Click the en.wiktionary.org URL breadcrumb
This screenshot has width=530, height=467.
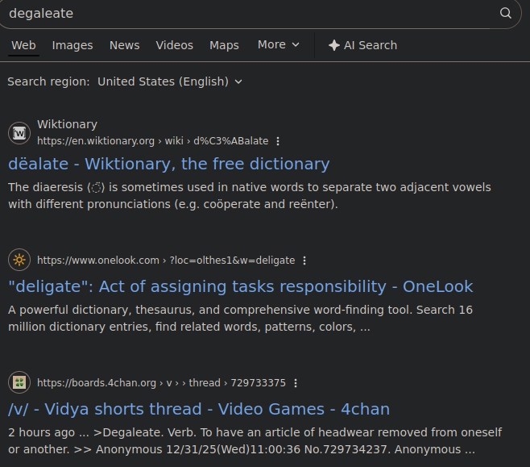153,141
